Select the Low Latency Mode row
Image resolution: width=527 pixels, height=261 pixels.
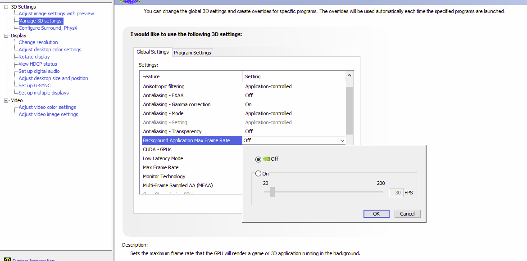point(191,158)
